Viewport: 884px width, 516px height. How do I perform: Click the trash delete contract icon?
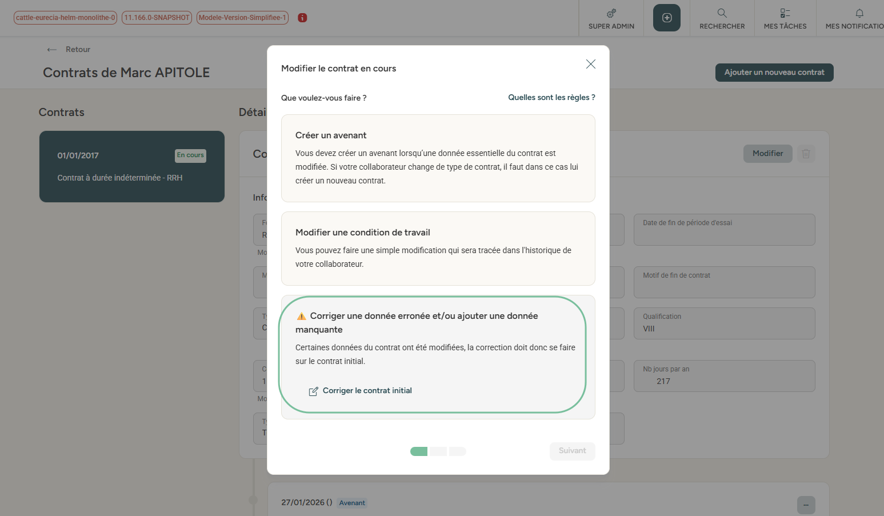(x=806, y=154)
